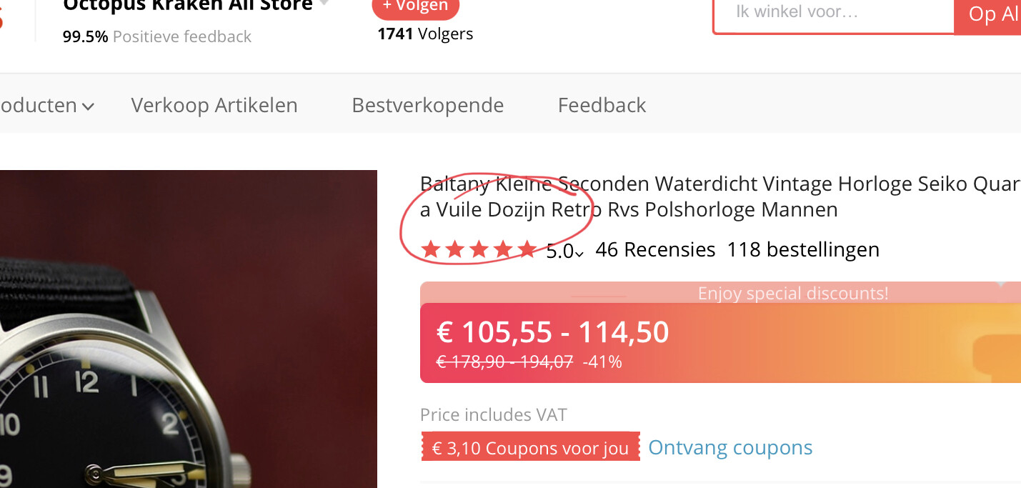
Task: Open the Octopus Kraken All Store name
Action: pyautogui.click(x=188, y=6)
